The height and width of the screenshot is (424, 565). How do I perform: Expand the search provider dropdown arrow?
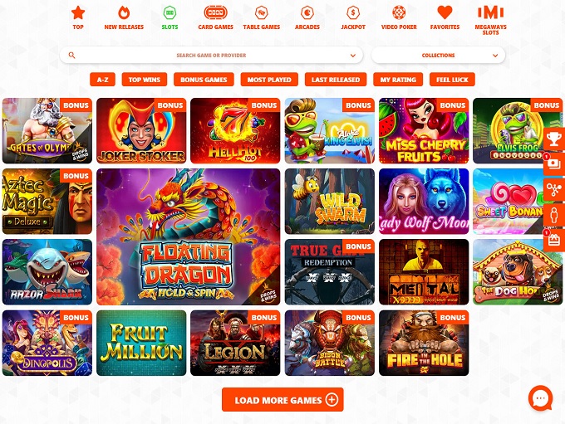coord(353,56)
